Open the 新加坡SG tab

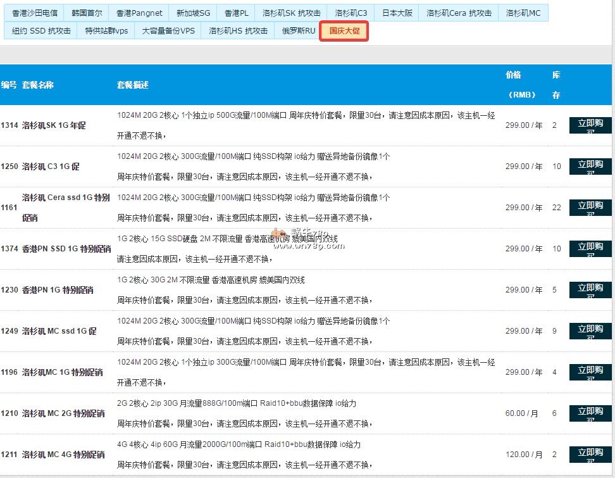pyautogui.click(x=193, y=13)
